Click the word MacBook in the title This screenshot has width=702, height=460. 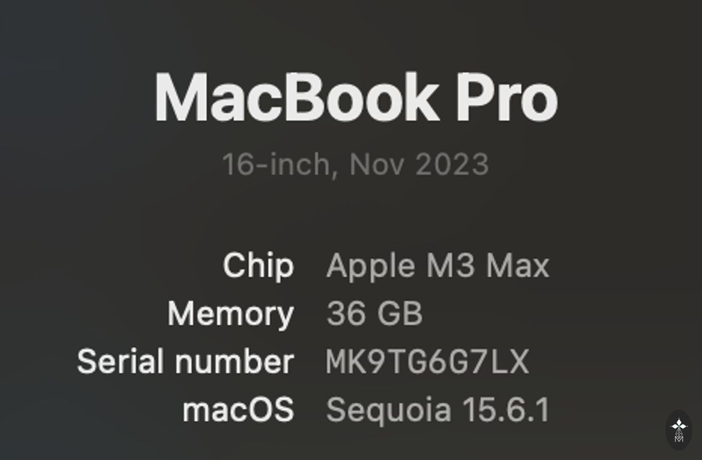pos(296,98)
